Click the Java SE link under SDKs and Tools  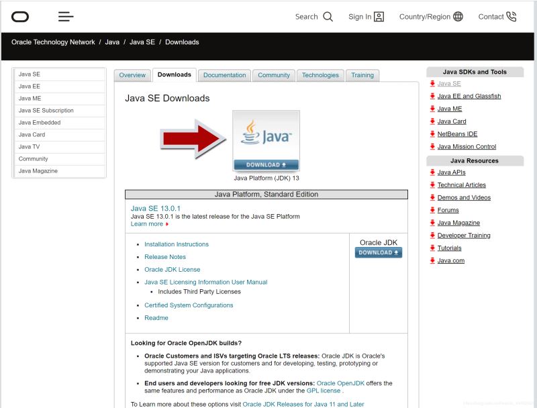(x=448, y=83)
